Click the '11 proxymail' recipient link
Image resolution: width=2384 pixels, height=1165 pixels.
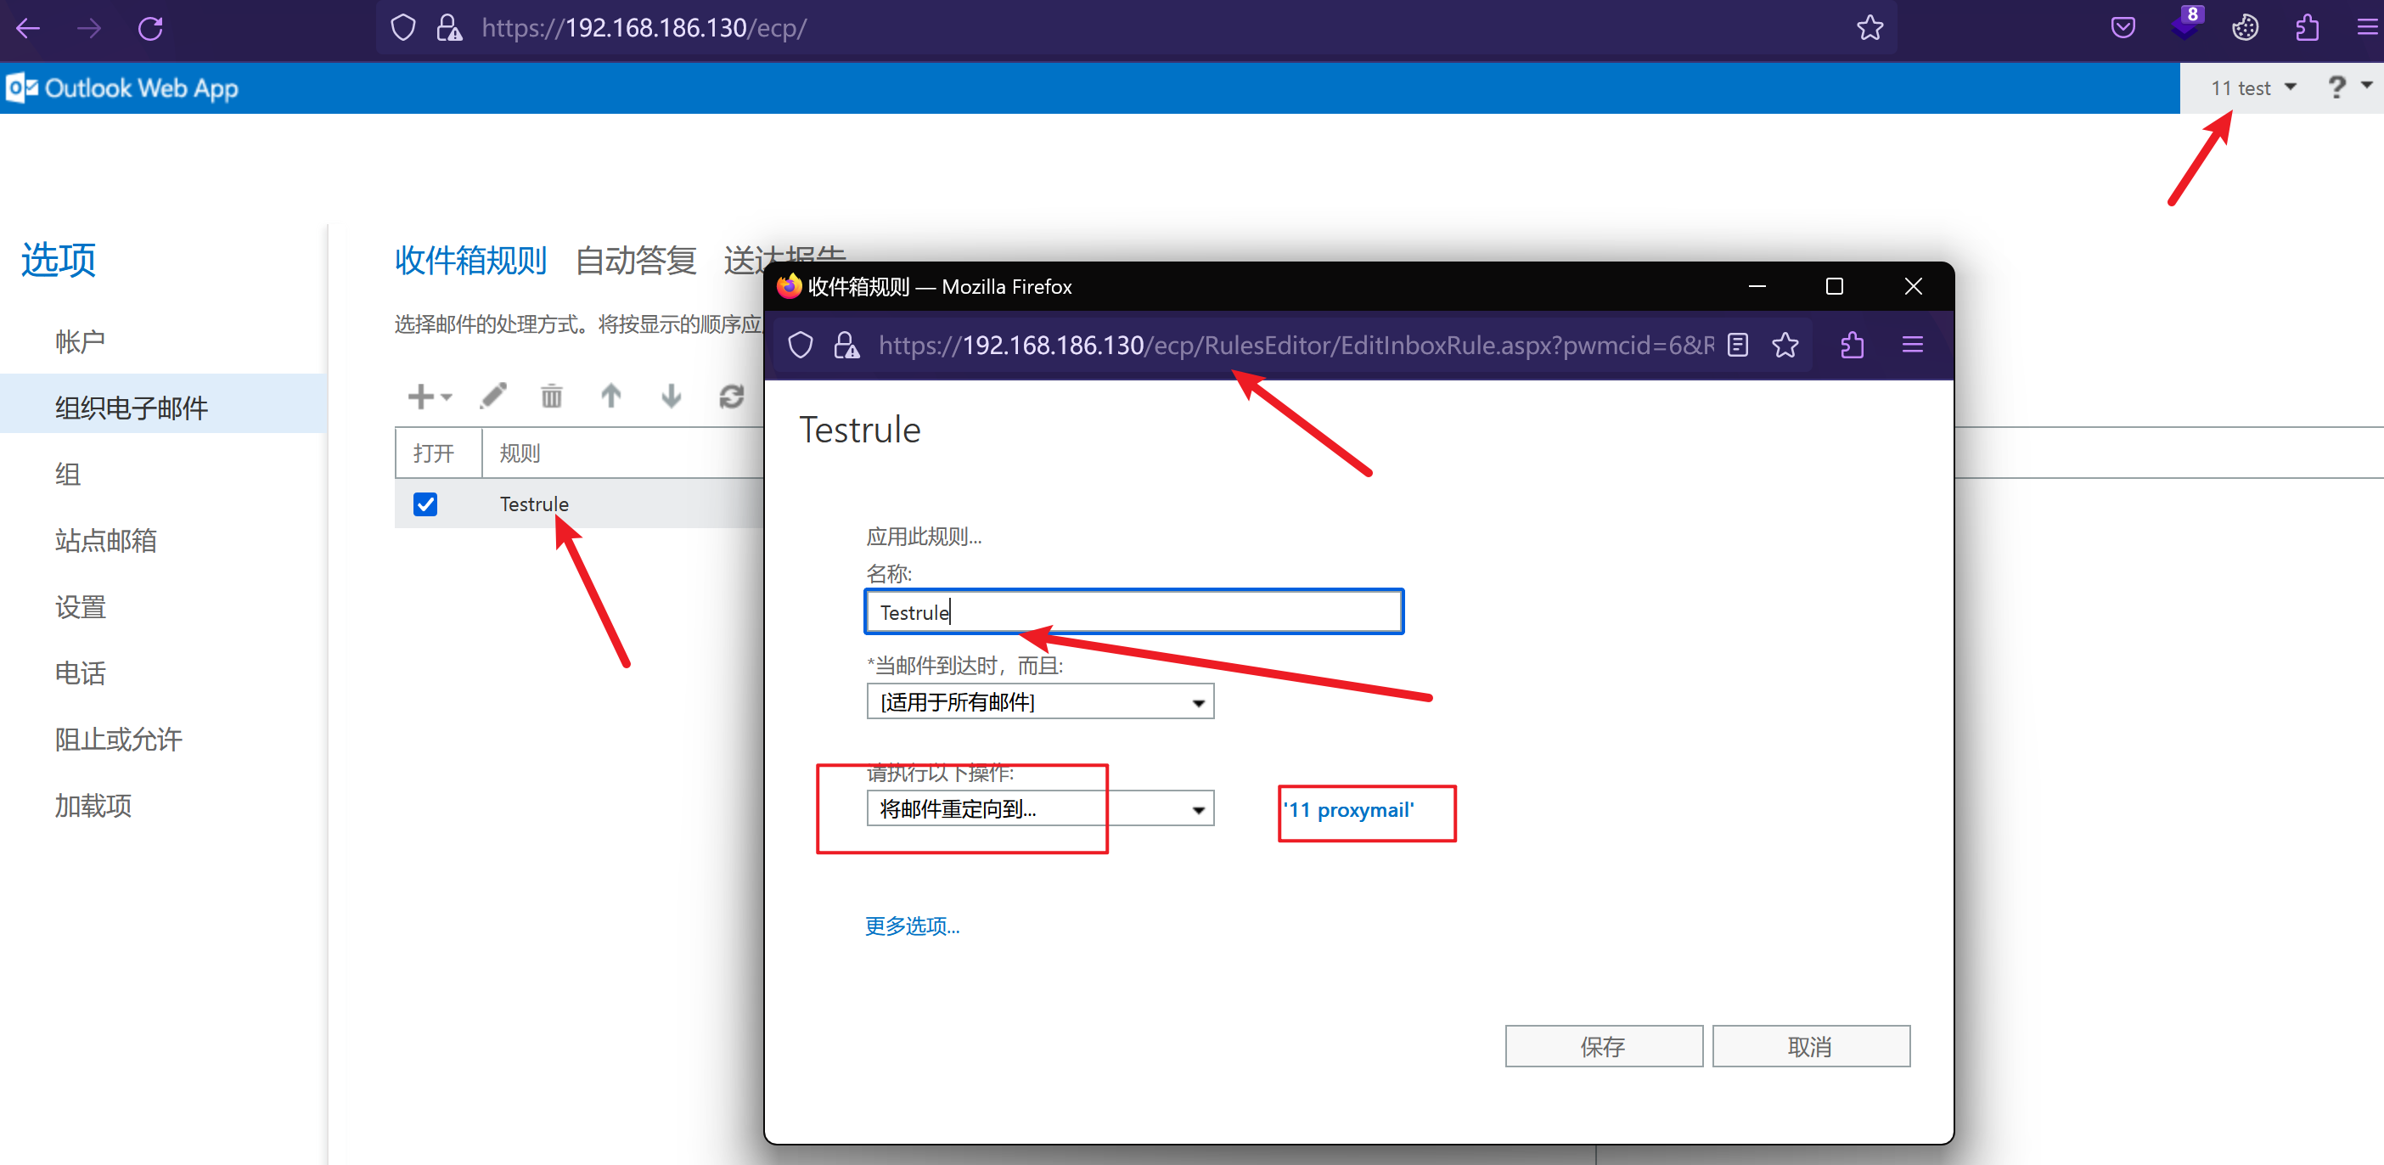pos(1348,811)
